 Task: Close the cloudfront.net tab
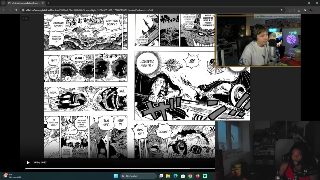tap(42, 3)
